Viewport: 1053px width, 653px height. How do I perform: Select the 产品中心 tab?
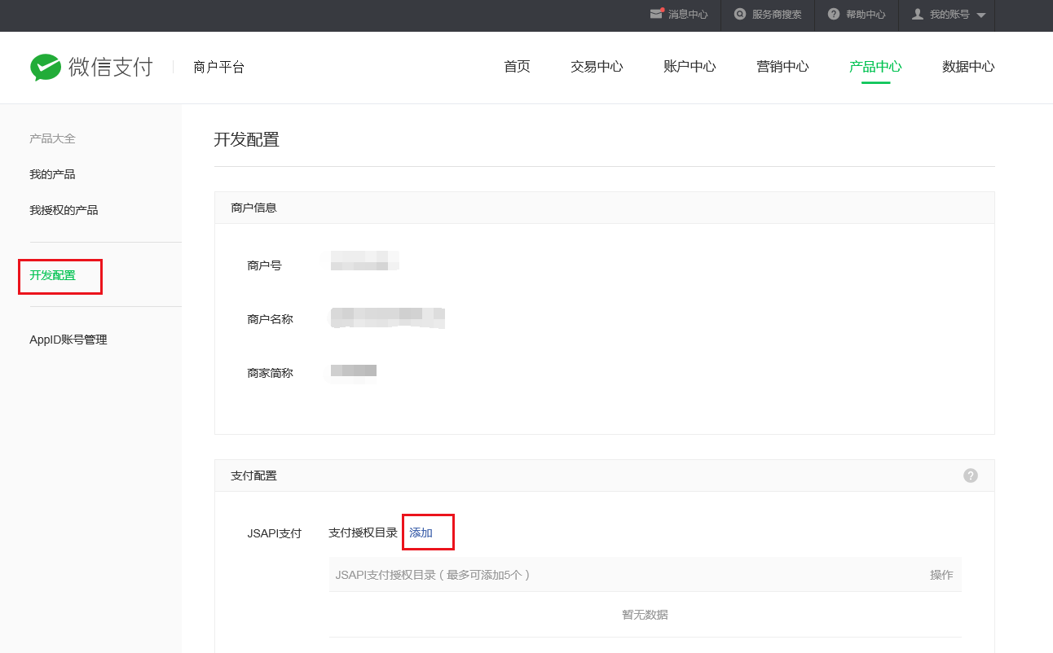(x=875, y=67)
